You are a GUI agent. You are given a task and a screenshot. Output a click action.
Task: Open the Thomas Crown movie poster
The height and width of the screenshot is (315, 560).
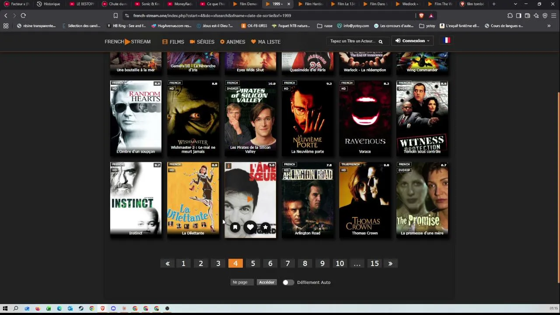[x=365, y=200]
